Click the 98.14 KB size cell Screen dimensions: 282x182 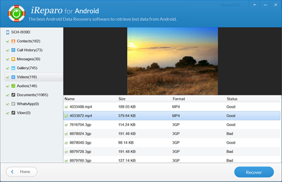coord(125,143)
